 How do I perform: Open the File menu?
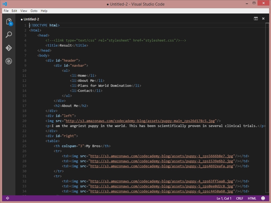click(x=6, y=11)
